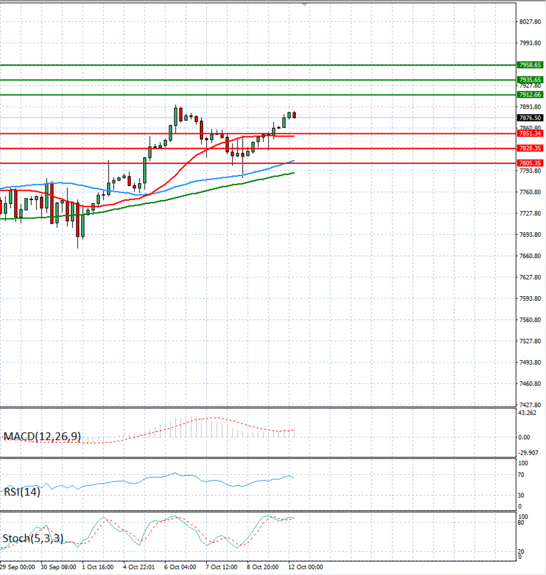Select the 1 Oct 16:00 time label
This screenshot has height=575, width=546.
coord(98,567)
